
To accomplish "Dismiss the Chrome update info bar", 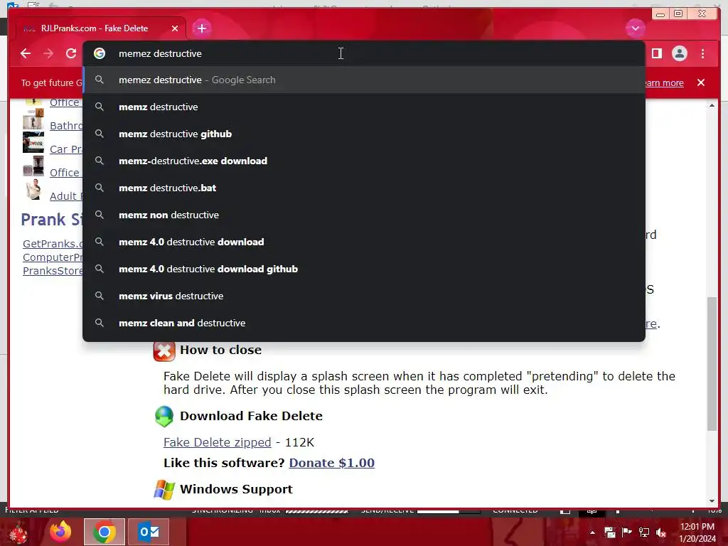I will [x=701, y=82].
